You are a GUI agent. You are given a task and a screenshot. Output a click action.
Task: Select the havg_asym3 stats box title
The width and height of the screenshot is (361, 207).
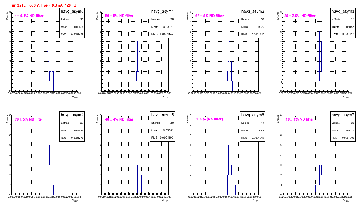(x=343, y=12)
